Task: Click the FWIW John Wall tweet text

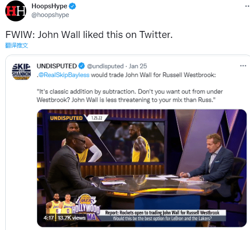Action: [x=89, y=34]
